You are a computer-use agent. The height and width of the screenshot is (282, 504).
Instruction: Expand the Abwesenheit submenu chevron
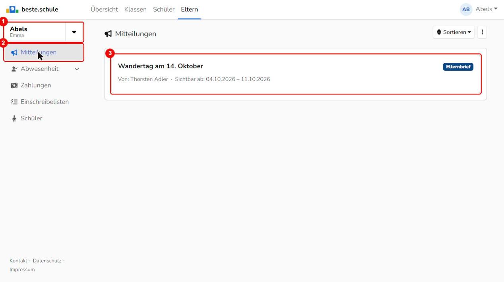tap(77, 69)
